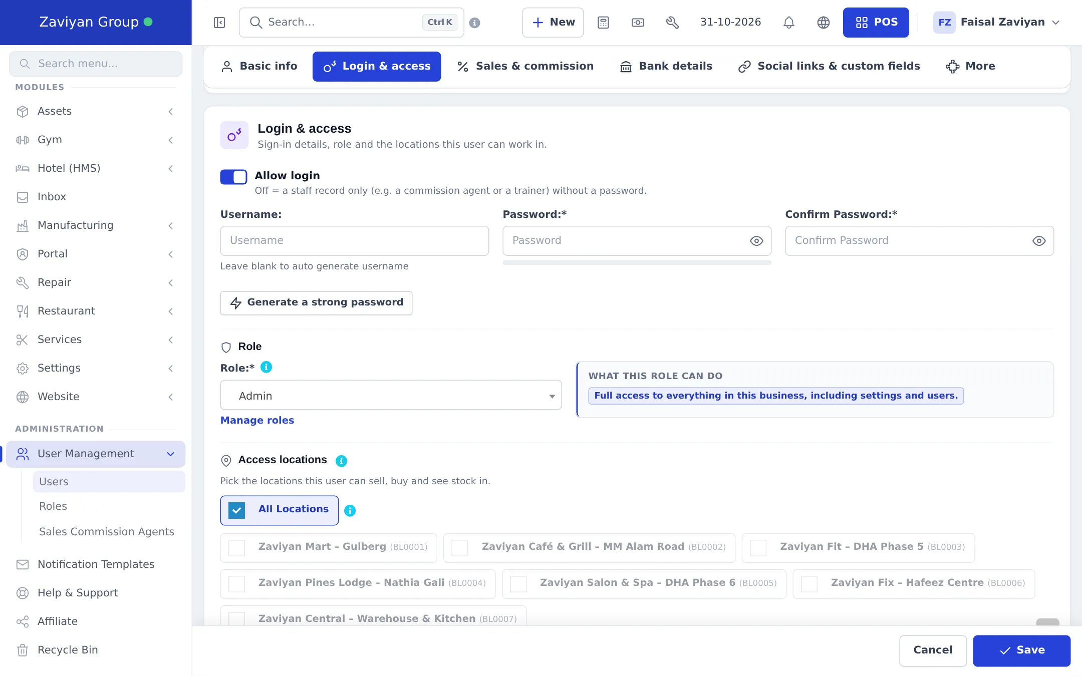Save the user form
Image resolution: width=1082 pixels, height=676 pixels.
[1021, 650]
